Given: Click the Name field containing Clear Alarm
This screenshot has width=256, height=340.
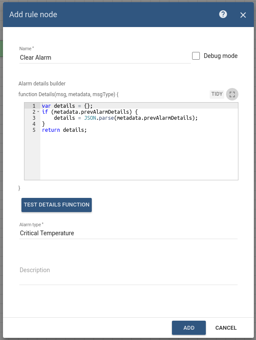Looking at the screenshot, I should click(105, 58).
